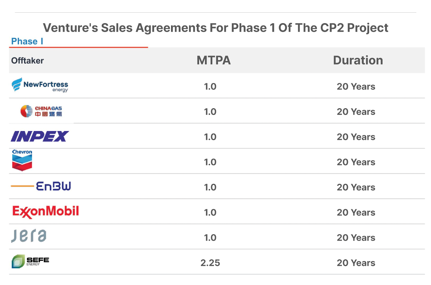The width and height of the screenshot is (431, 285).
Task: Select SEFE's 2.25 MTPA value
Action: point(210,263)
